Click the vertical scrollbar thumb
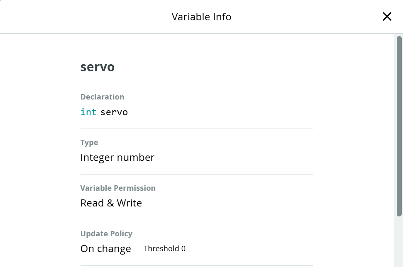 click(399, 124)
